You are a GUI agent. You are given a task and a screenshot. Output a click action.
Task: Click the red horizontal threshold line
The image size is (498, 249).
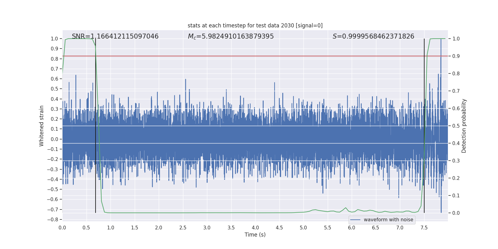[x=249, y=56]
